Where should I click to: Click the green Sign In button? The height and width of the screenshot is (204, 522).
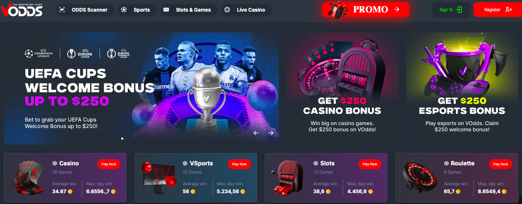[x=451, y=10]
